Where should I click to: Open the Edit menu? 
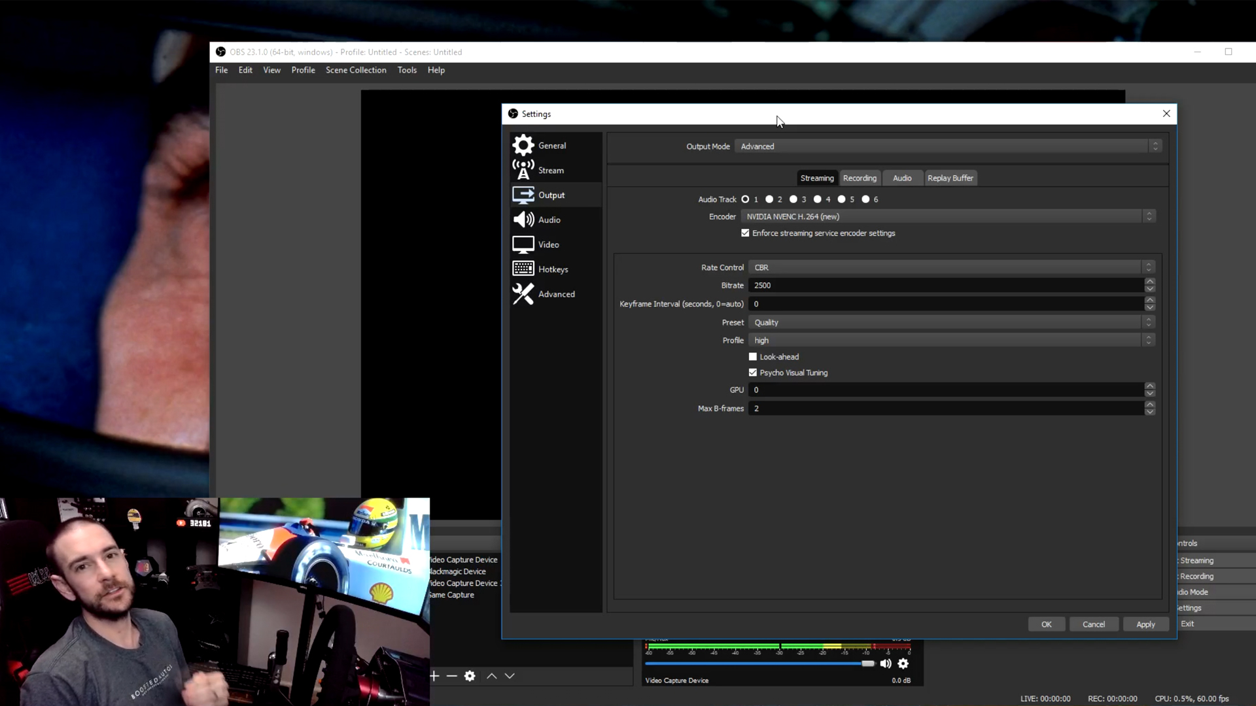pos(245,70)
